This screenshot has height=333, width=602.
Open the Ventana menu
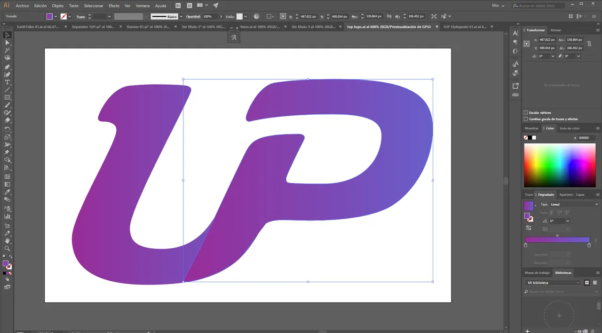143,5
